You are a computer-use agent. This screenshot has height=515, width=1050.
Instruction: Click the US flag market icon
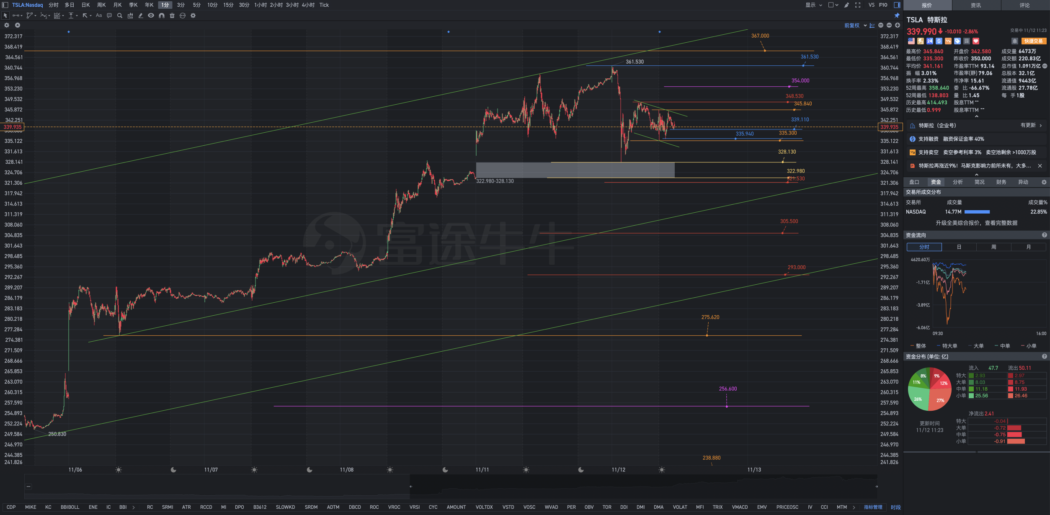click(911, 41)
